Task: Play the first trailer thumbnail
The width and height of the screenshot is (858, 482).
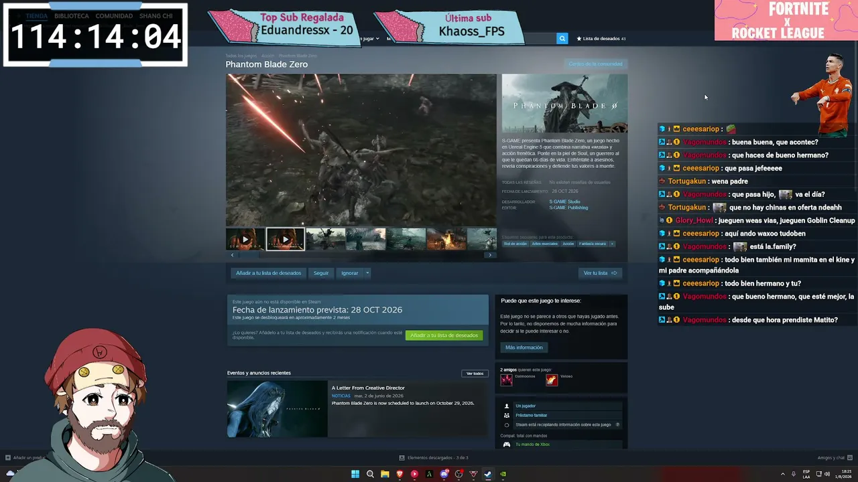Action: 245,239
